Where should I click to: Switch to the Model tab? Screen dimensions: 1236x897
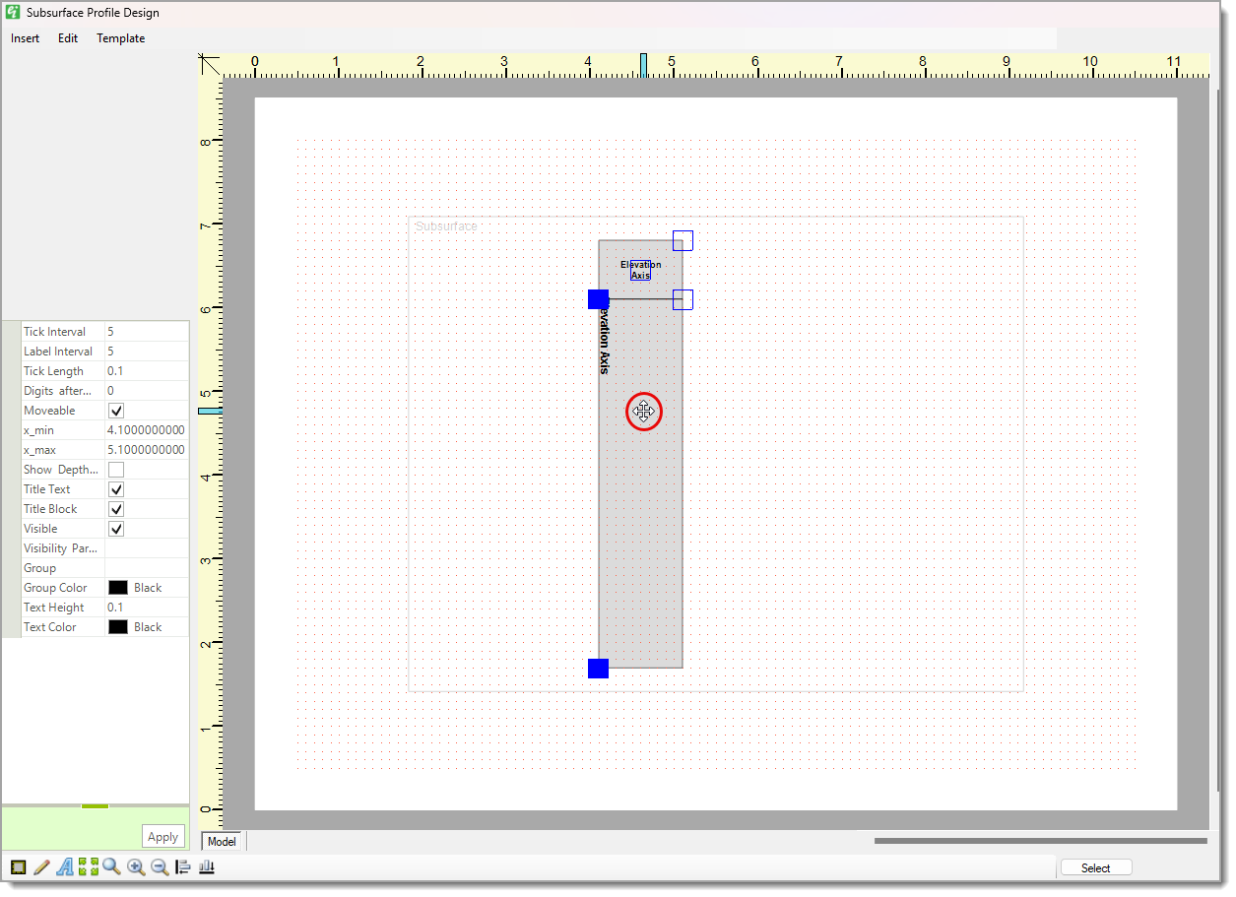click(222, 841)
